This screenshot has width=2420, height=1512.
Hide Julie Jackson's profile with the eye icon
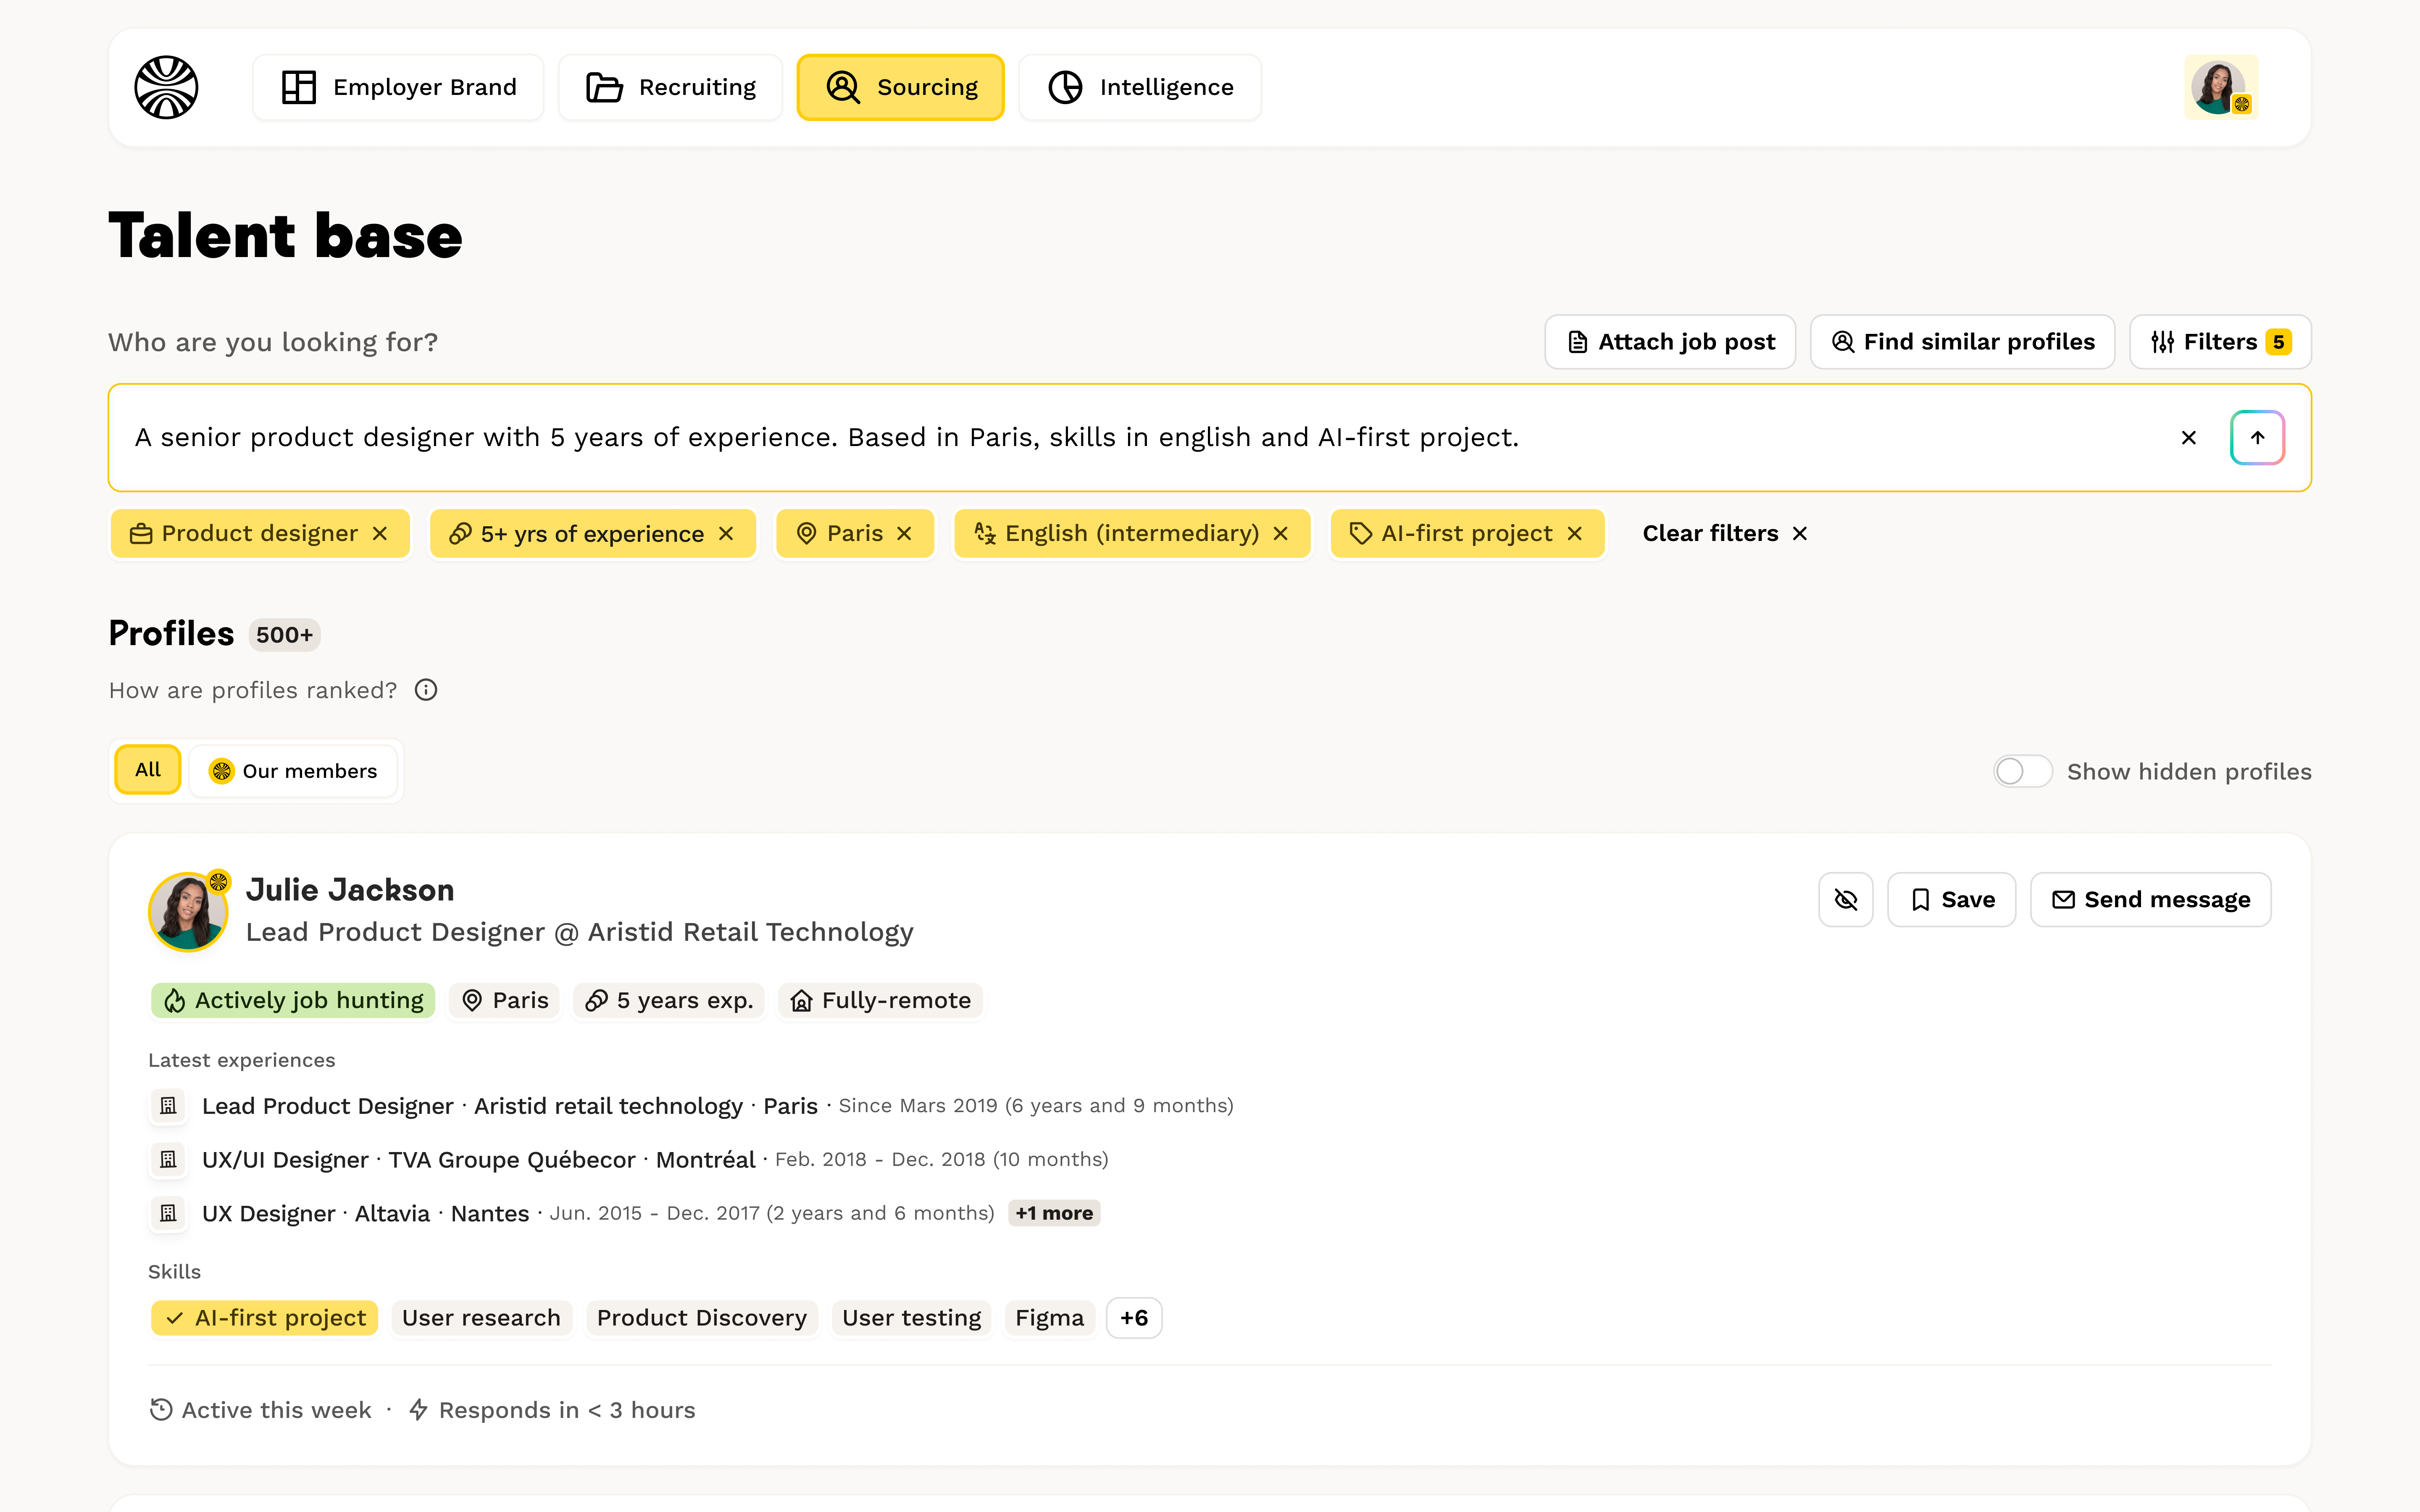click(1845, 899)
